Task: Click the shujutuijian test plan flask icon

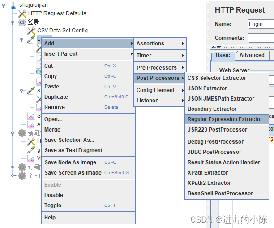Action: pos(13,5)
